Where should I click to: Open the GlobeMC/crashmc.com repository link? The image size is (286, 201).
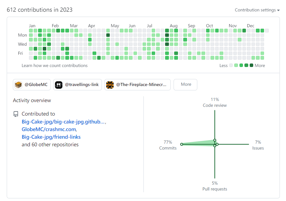49,129
